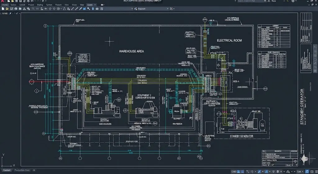Click the customization hamburger icon in status bar
The image size is (318, 174).
click(x=316, y=172)
